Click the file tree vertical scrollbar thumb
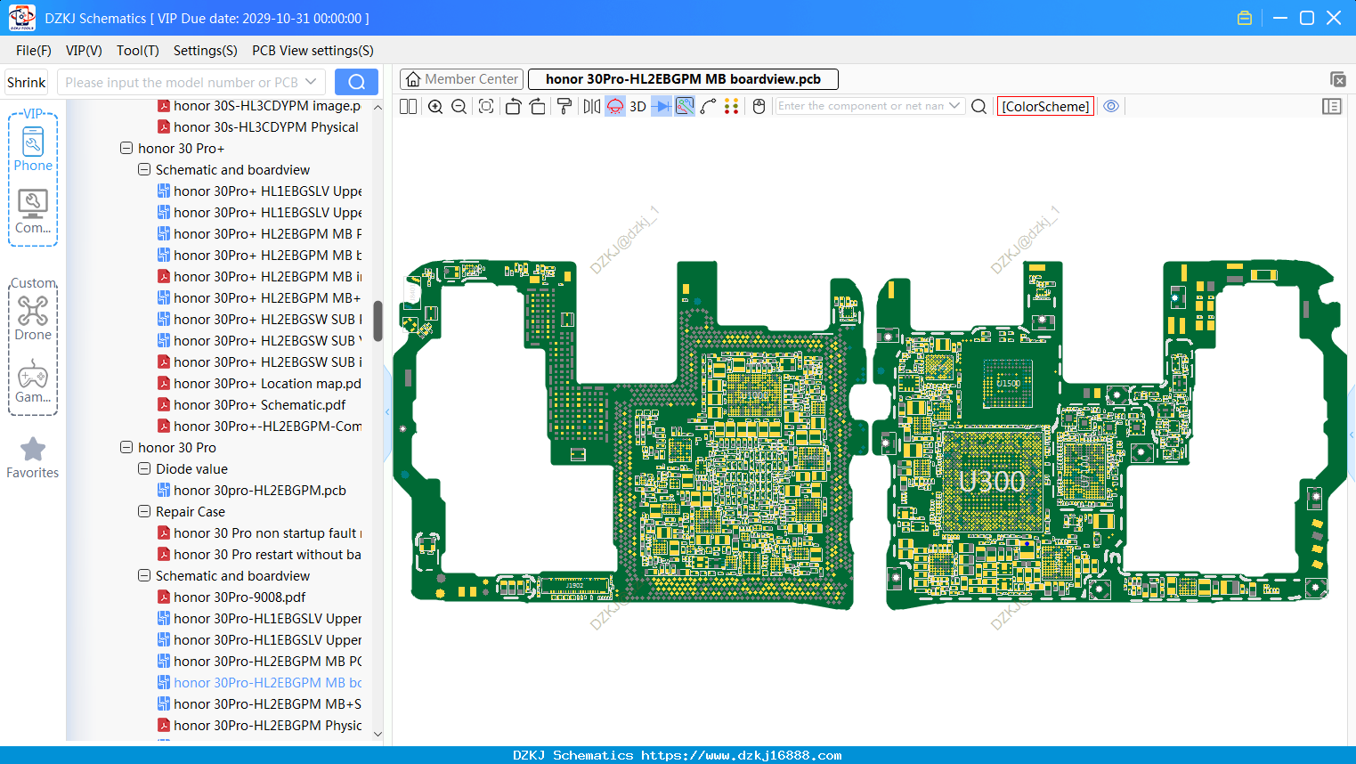Image resolution: width=1356 pixels, height=764 pixels. [378, 321]
